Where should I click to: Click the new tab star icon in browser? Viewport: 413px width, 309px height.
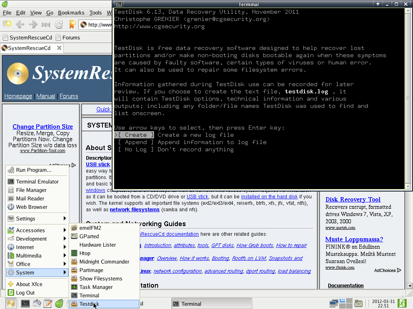click(8, 25)
